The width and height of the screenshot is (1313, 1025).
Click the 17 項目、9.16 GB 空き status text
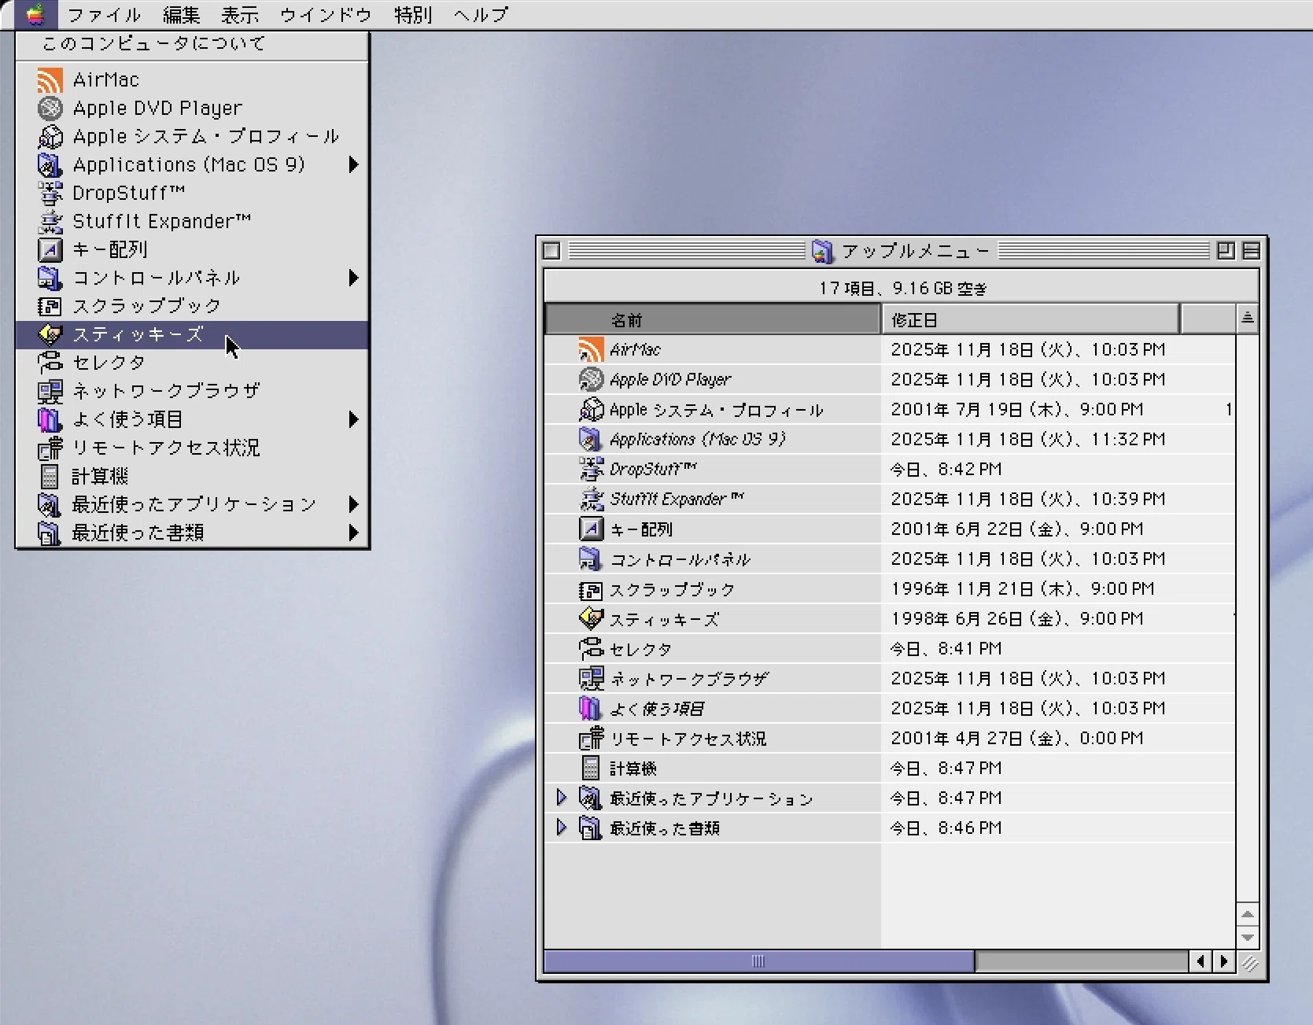coord(902,289)
